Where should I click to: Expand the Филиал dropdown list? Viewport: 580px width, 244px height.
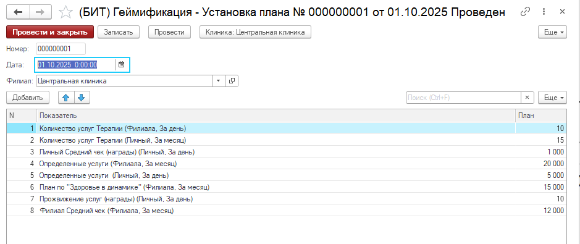pos(218,81)
